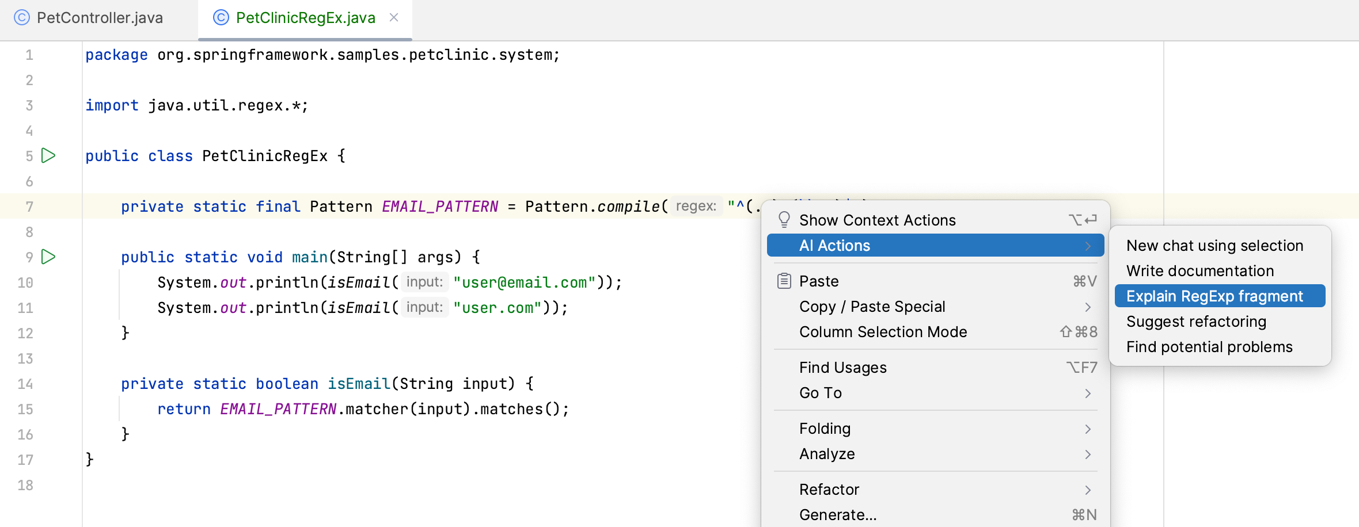Choose Show Context Actions from the menu

click(x=935, y=220)
